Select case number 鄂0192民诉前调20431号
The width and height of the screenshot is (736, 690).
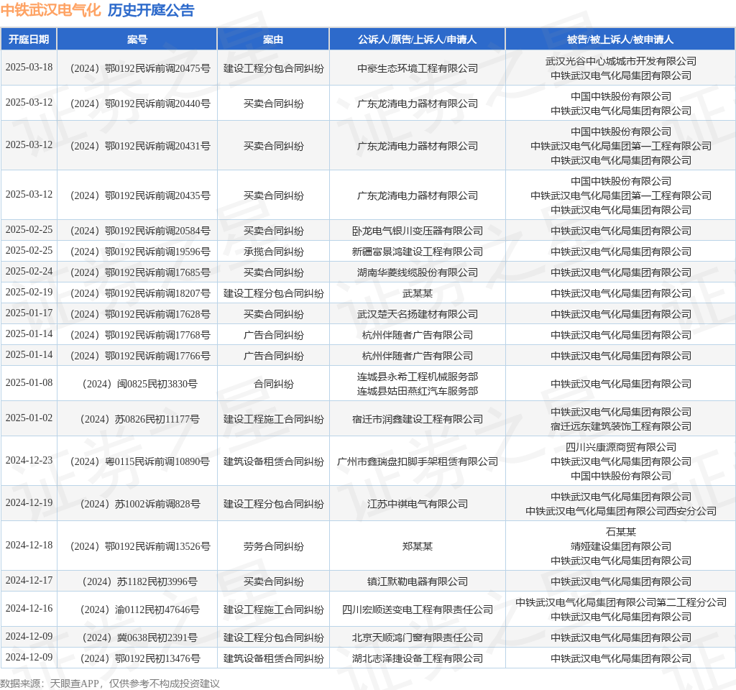click(140, 146)
